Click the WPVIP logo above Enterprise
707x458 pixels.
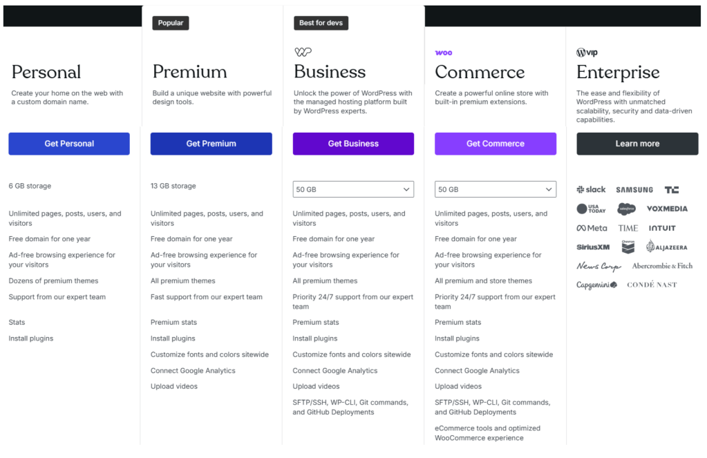coord(587,52)
